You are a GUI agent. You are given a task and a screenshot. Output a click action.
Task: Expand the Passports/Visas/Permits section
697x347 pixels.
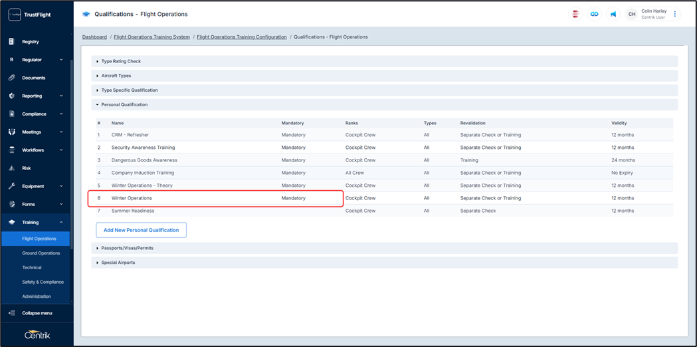click(127, 248)
